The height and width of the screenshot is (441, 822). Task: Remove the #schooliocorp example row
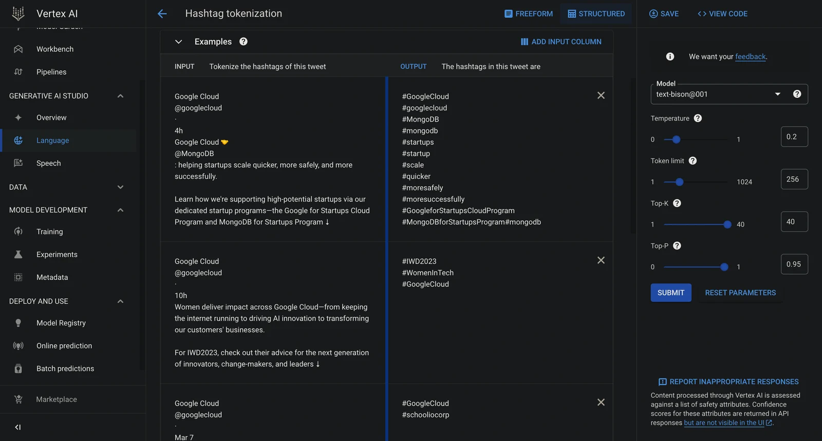pos(601,402)
